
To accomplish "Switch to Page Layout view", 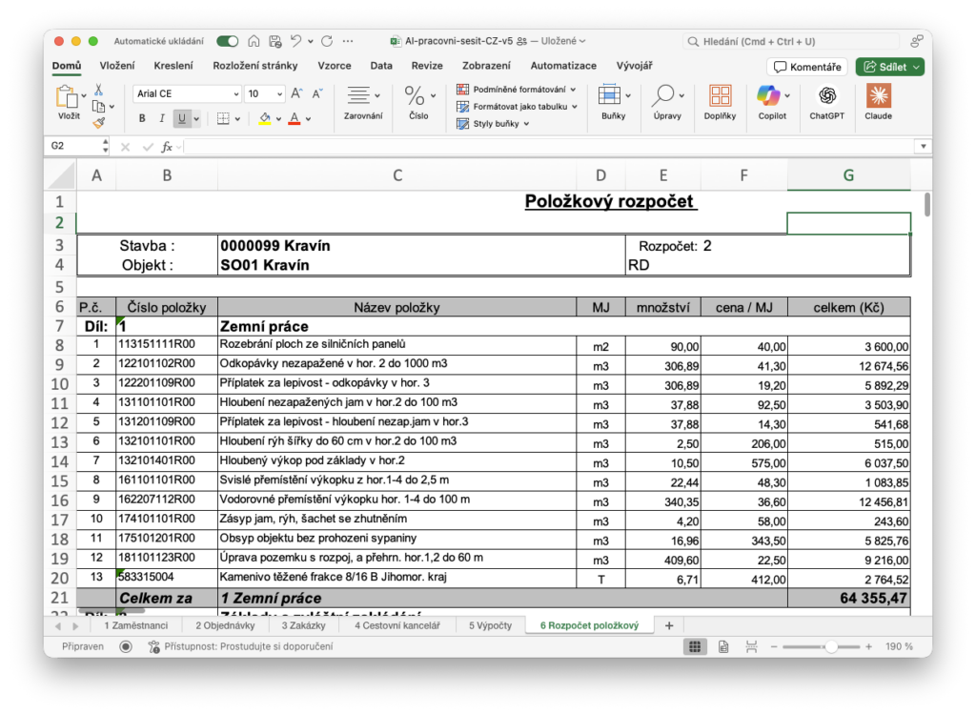I will [x=723, y=647].
